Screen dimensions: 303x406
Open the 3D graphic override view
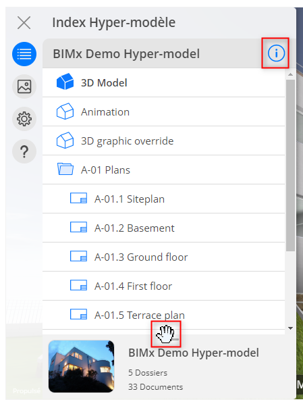163,141
